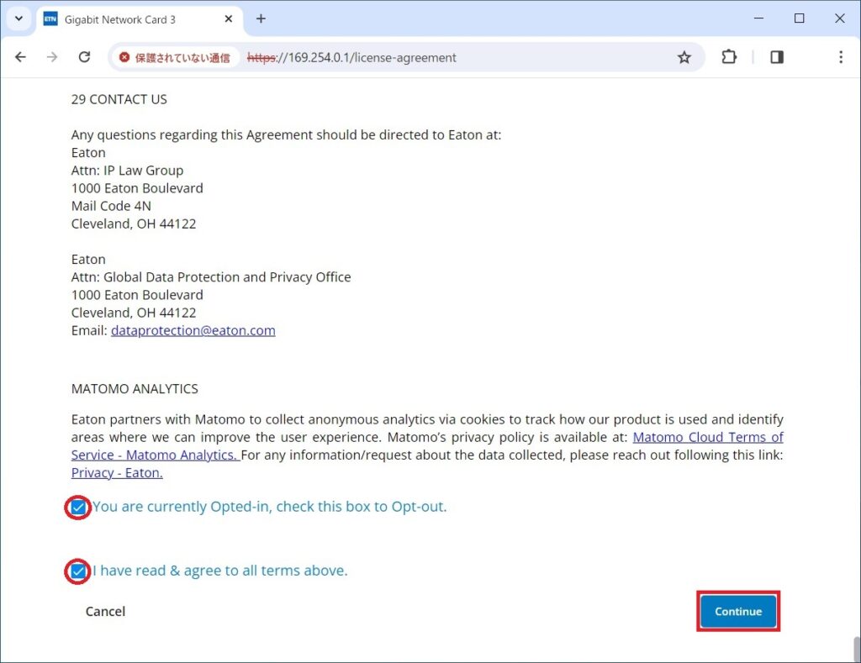Image resolution: width=861 pixels, height=663 pixels.
Task: Close the Gigabit Network Card 3 tab
Action: pyautogui.click(x=230, y=19)
